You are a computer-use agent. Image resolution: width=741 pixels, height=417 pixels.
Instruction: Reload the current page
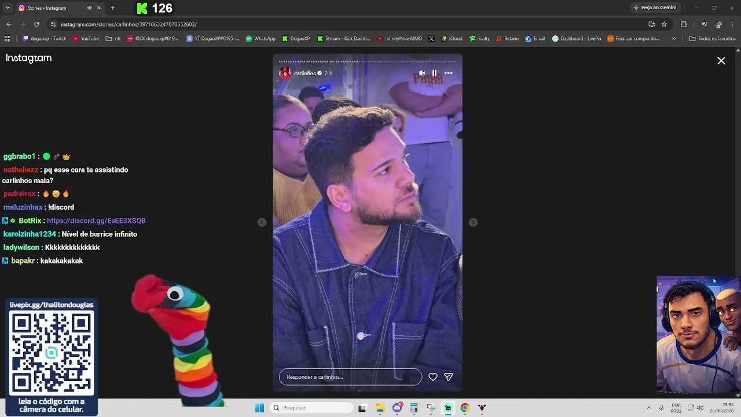point(36,24)
